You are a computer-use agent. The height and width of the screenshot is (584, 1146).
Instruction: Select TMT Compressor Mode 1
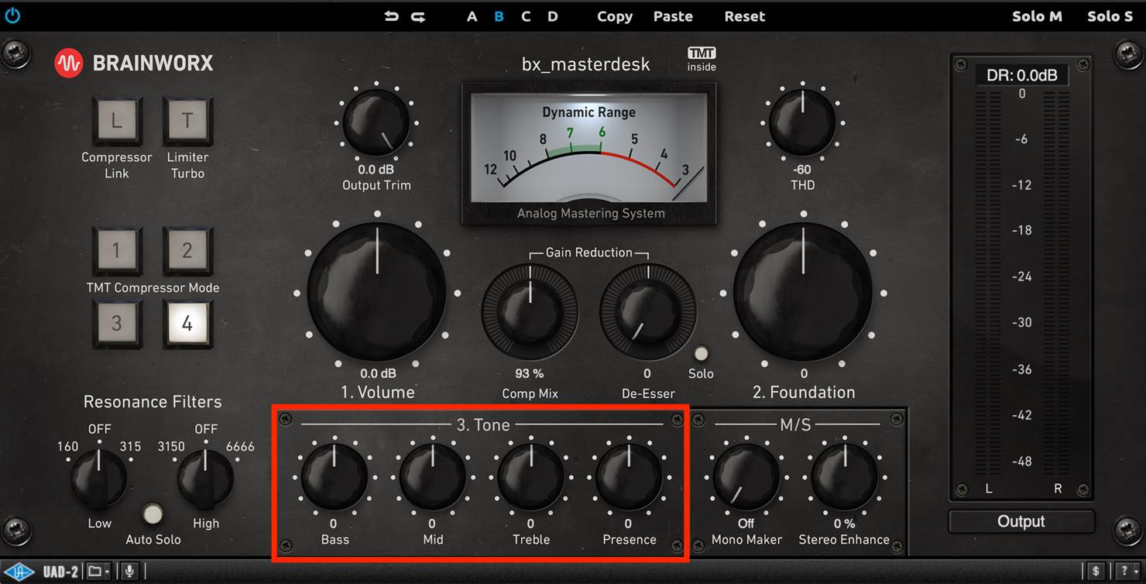point(117,251)
